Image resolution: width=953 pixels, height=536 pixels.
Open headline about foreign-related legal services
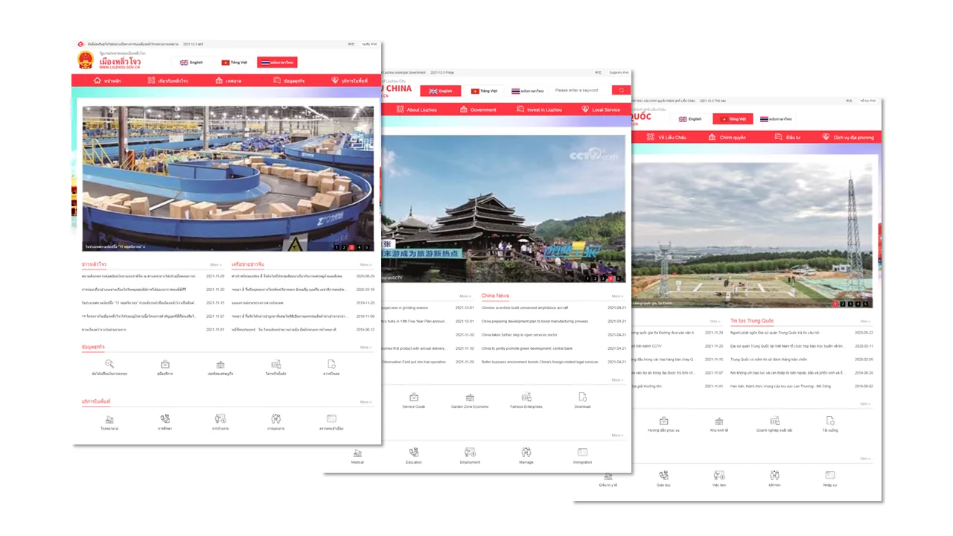coord(540,362)
